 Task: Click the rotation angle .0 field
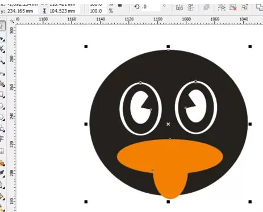(151, 7)
